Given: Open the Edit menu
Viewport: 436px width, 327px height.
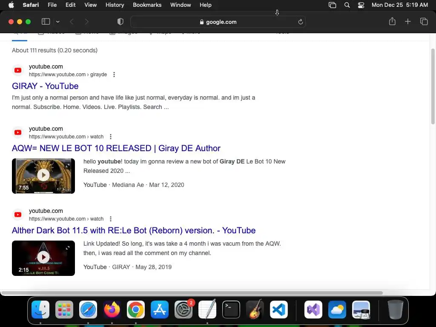Looking at the screenshot, I should point(70,5).
